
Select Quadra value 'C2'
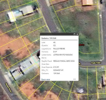tap(54, 46)
